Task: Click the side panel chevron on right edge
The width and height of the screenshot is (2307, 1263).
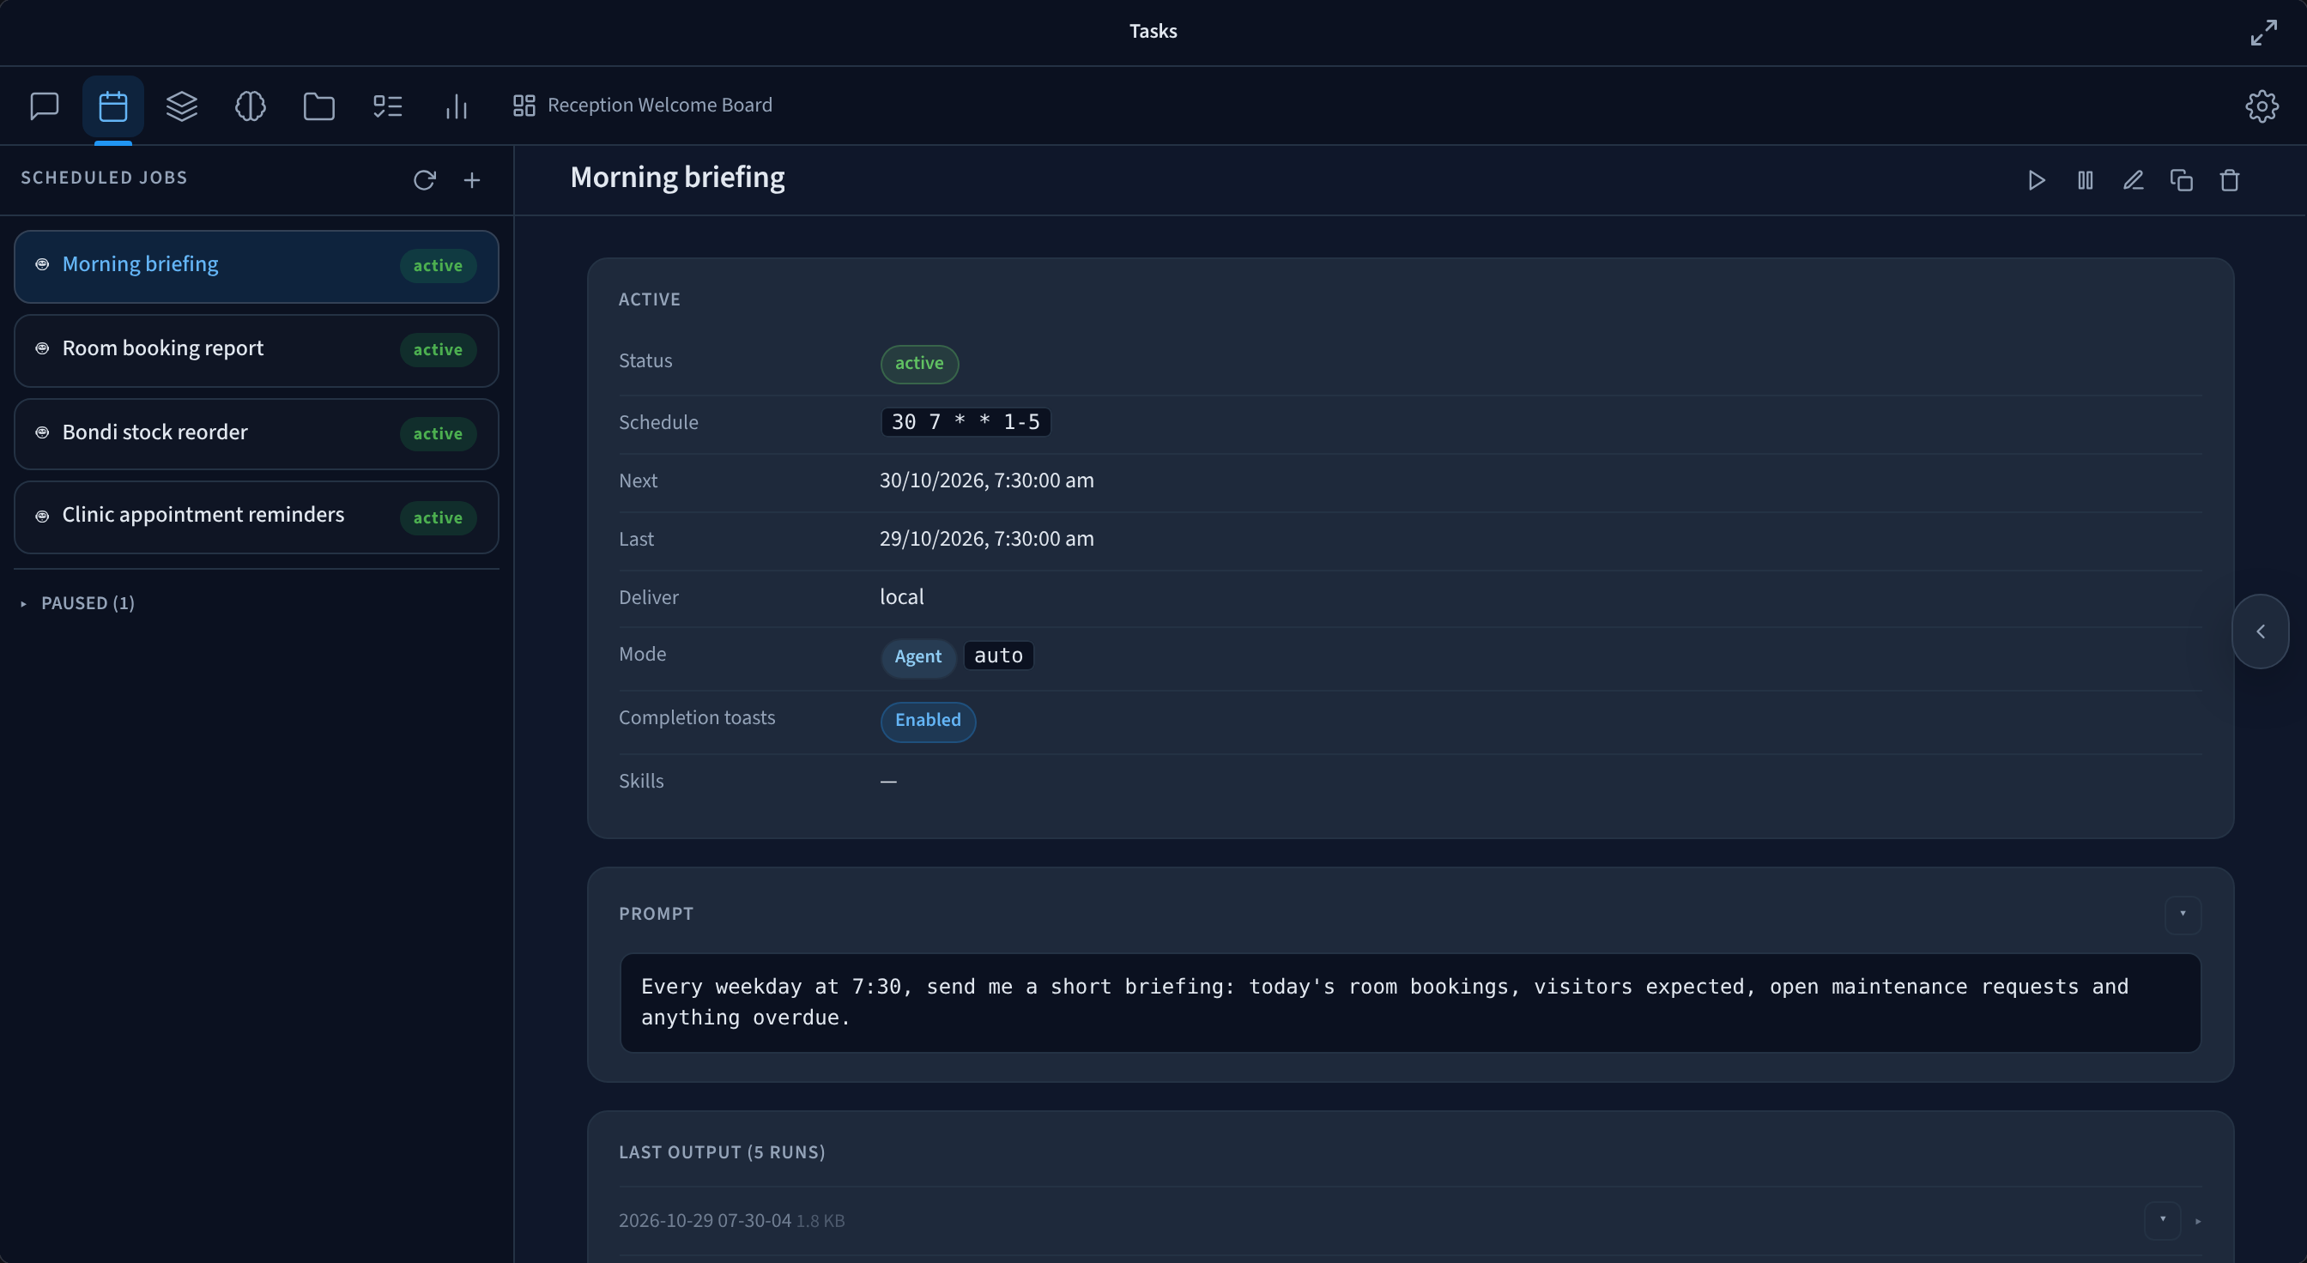Action: tap(2261, 631)
